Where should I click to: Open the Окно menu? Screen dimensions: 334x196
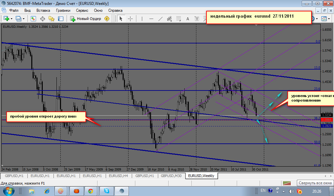[98, 10]
